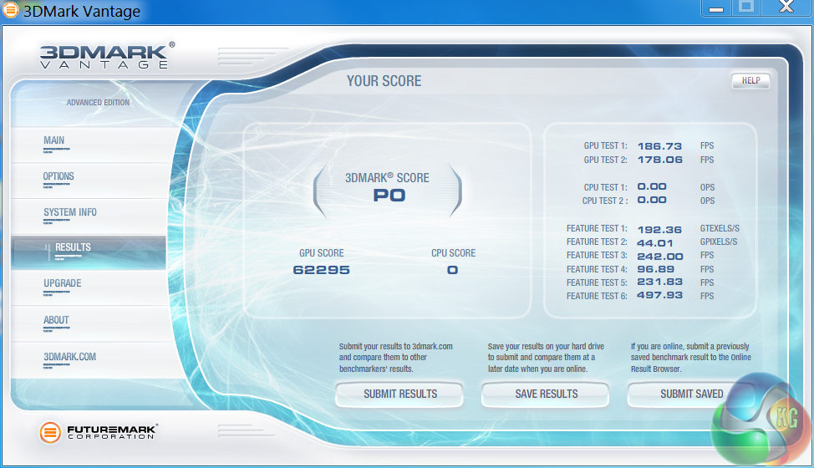
Task: Select Feature Test 2 value 44.01
Action: coord(654,243)
